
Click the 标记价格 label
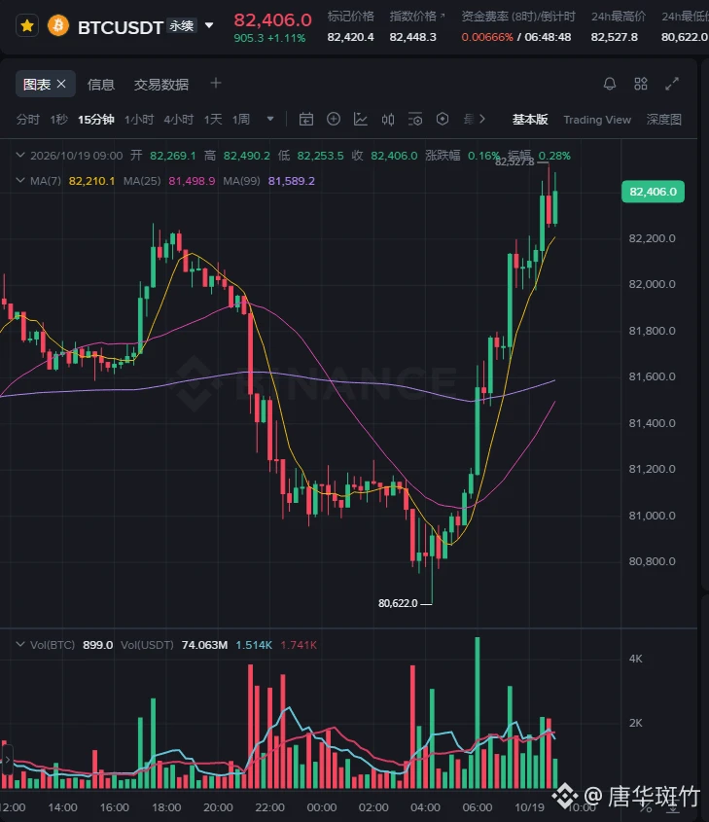click(350, 17)
